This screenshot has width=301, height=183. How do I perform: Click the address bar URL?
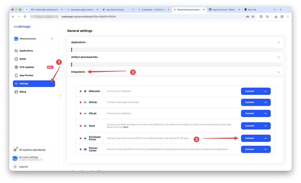[x=88, y=17]
